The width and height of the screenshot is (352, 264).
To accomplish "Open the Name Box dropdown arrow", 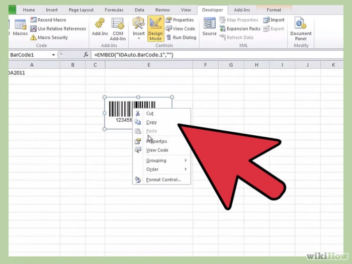I will [x=53, y=55].
